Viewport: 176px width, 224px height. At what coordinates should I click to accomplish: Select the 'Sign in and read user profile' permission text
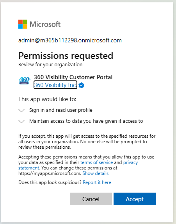61,110
